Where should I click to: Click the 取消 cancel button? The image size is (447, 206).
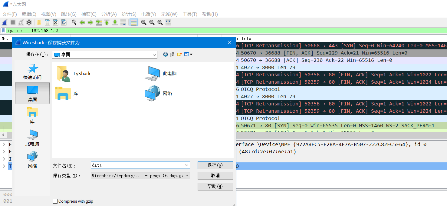pos(215,176)
